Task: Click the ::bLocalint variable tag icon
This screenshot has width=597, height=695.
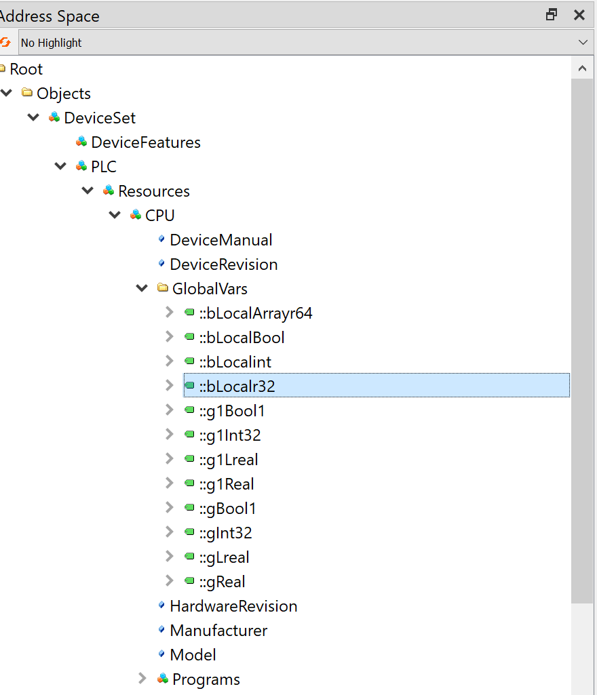Action: coord(189,361)
